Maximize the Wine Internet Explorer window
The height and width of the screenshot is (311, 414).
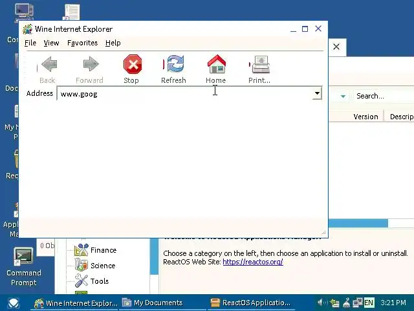click(305, 29)
